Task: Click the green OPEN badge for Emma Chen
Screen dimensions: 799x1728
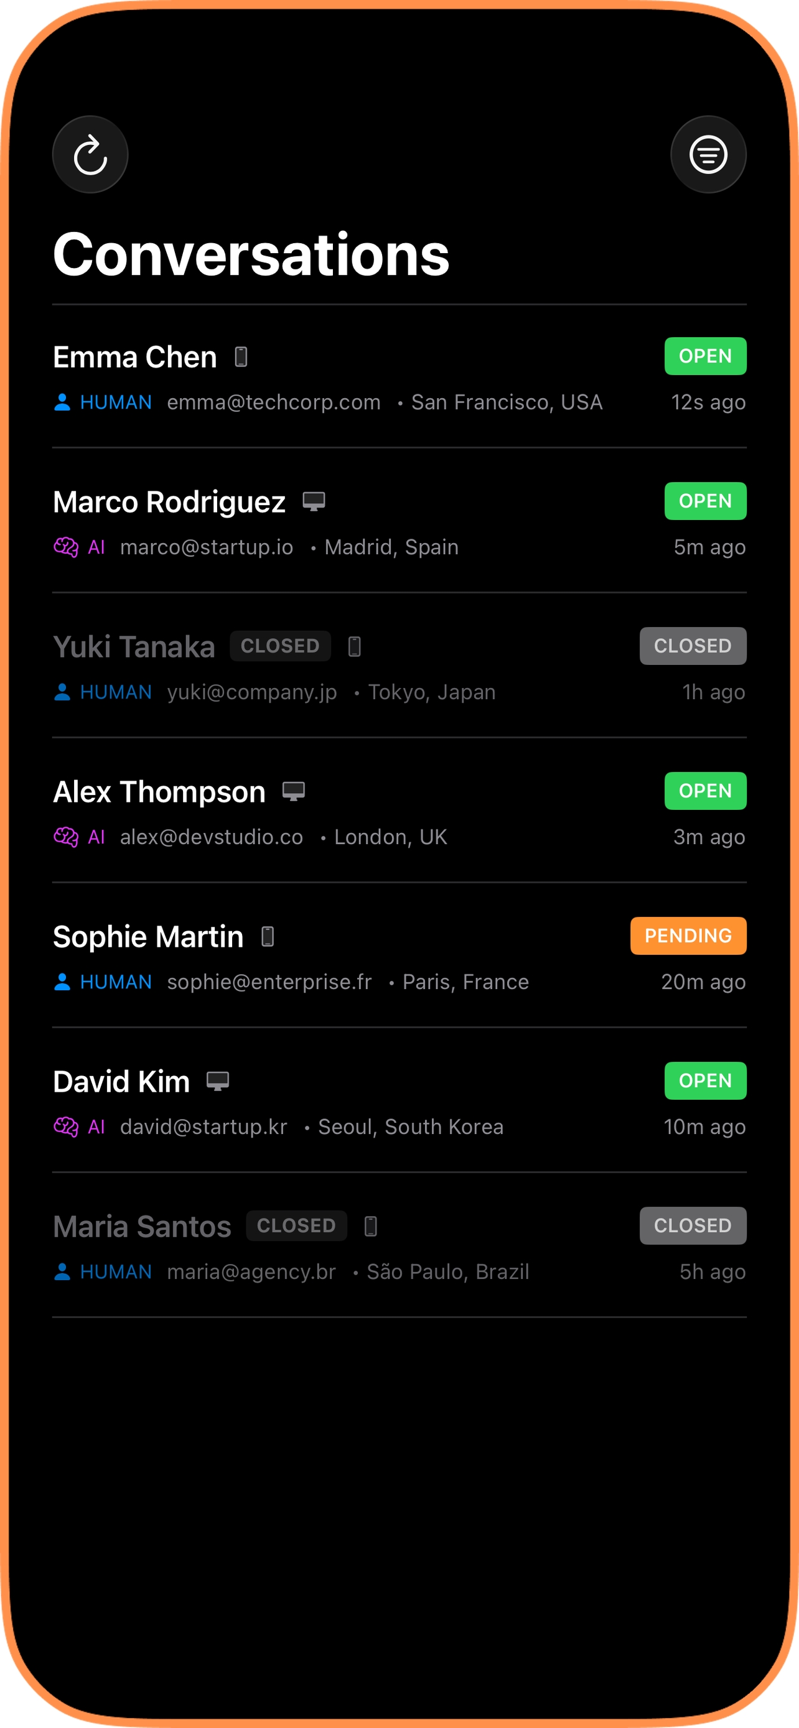Action: (705, 356)
